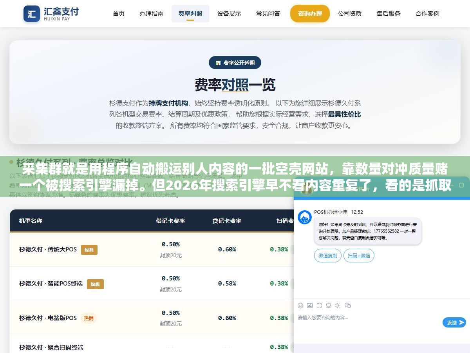Click the Huixin Pay logo icon
This screenshot has width=470, height=353.
[32, 14]
